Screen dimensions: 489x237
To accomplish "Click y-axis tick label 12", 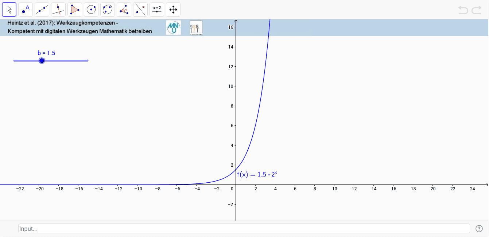I will [x=231, y=66].
